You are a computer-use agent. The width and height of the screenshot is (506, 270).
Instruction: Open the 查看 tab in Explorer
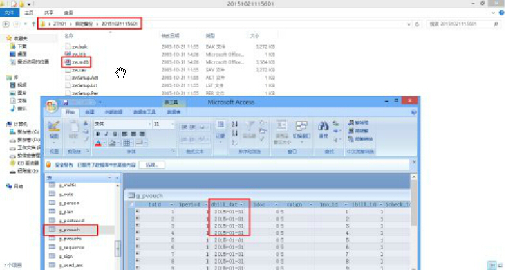click(68, 13)
